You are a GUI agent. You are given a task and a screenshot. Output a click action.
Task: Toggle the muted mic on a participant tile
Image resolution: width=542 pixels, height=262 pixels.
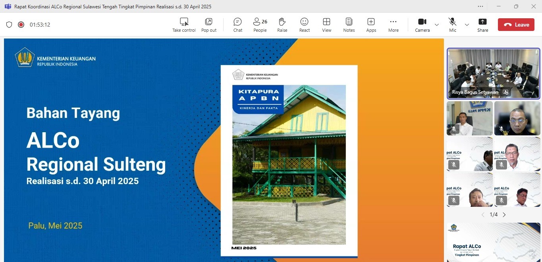tap(454, 129)
